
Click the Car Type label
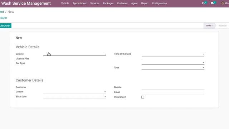pyautogui.click(x=20, y=63)
